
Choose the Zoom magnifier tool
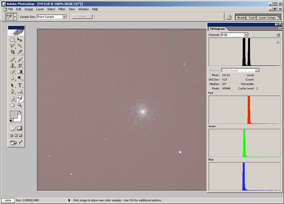point(20,105)
